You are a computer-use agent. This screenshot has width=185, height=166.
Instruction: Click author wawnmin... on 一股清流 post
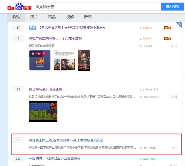point(150,159)
